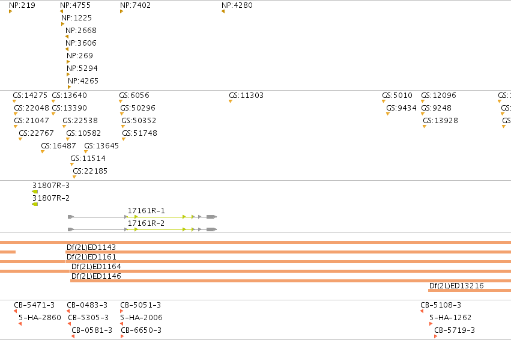The width and height of the screenshot is (511, 340).
Task: Click the 17161R-1 transcript label
Action: pos(146,211)
